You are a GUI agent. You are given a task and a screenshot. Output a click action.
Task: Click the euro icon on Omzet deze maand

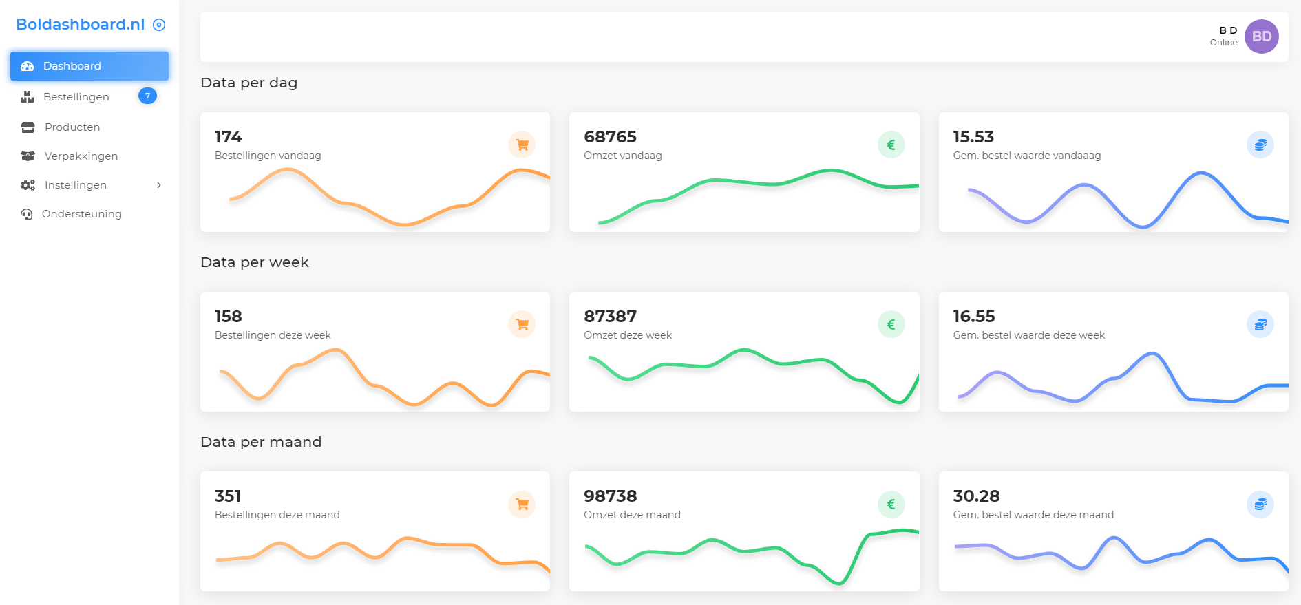pos(891,504)
